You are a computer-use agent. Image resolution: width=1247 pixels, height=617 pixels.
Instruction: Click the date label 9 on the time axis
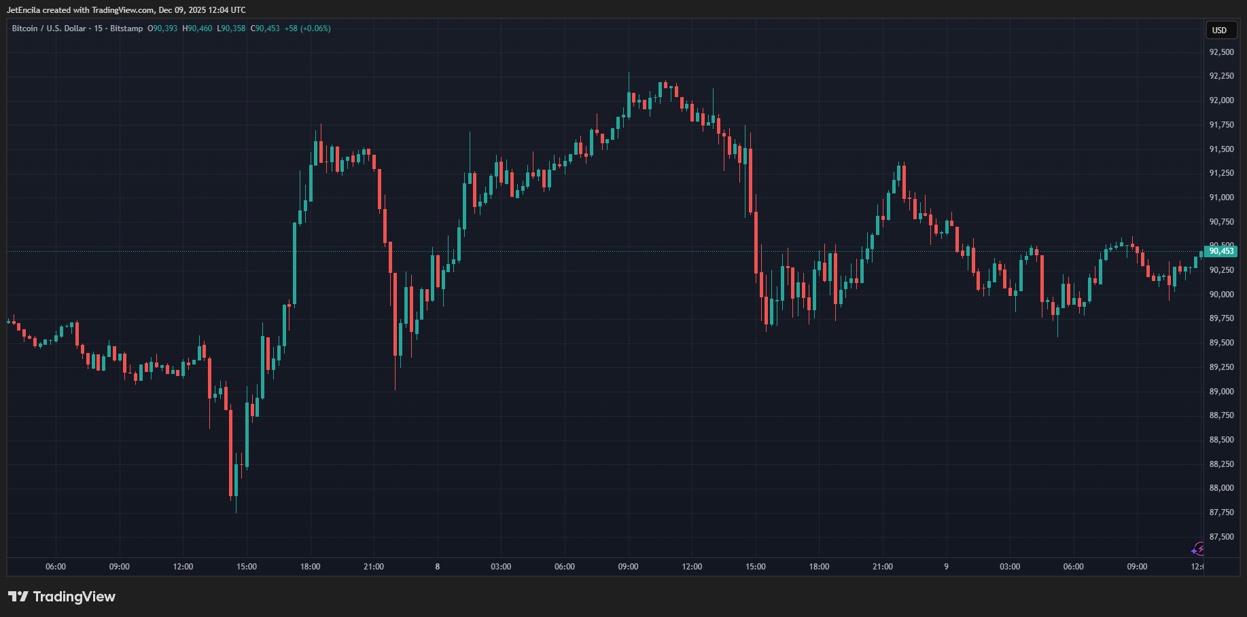pyautogui.click(x=946, y=567)
